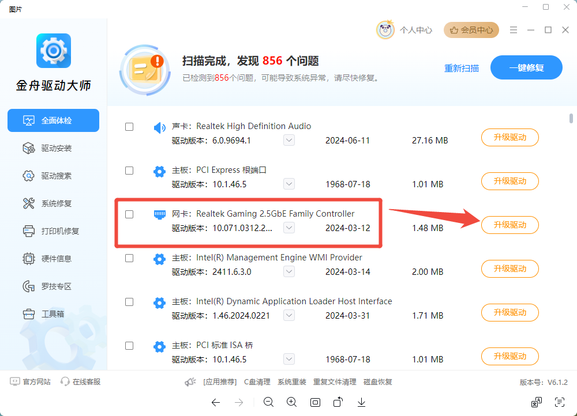This screenshot has height=416, width=577.
Task: Click the PCI Express 根端口 gear icon
Action: click(x=159, y=171)
